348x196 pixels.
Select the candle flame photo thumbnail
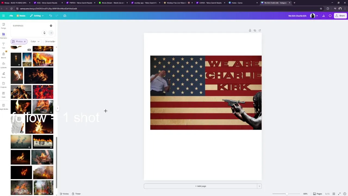coord(16,59)
